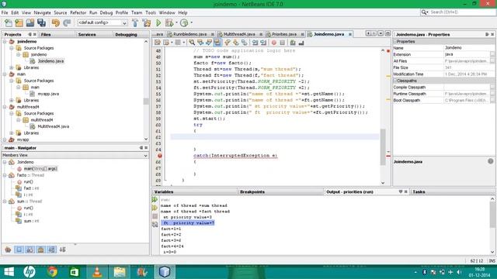Screen dimensions: 497x279
Task: Toggle the second Navigator filter button
Action: [x=19, y=250]
